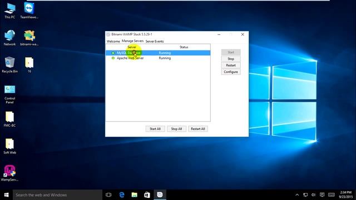Launch WampServer desktop shortcut
The width and height of the screenshot is (356, 200).
tap(10, 173)
